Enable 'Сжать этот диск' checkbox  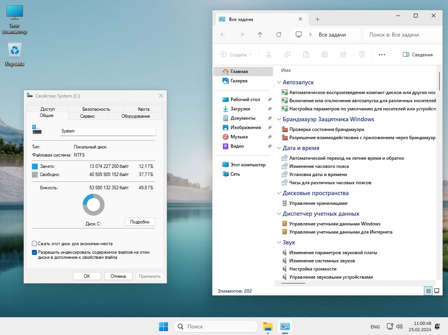click(x=35, y=244)
